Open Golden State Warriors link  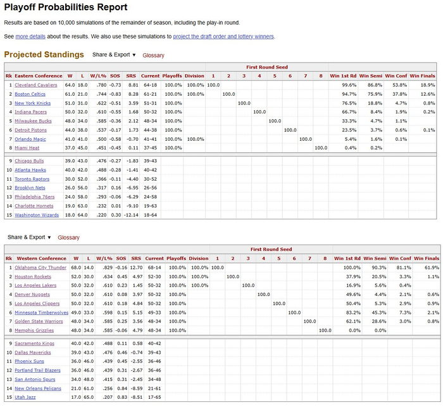click(x=39, y=321)
